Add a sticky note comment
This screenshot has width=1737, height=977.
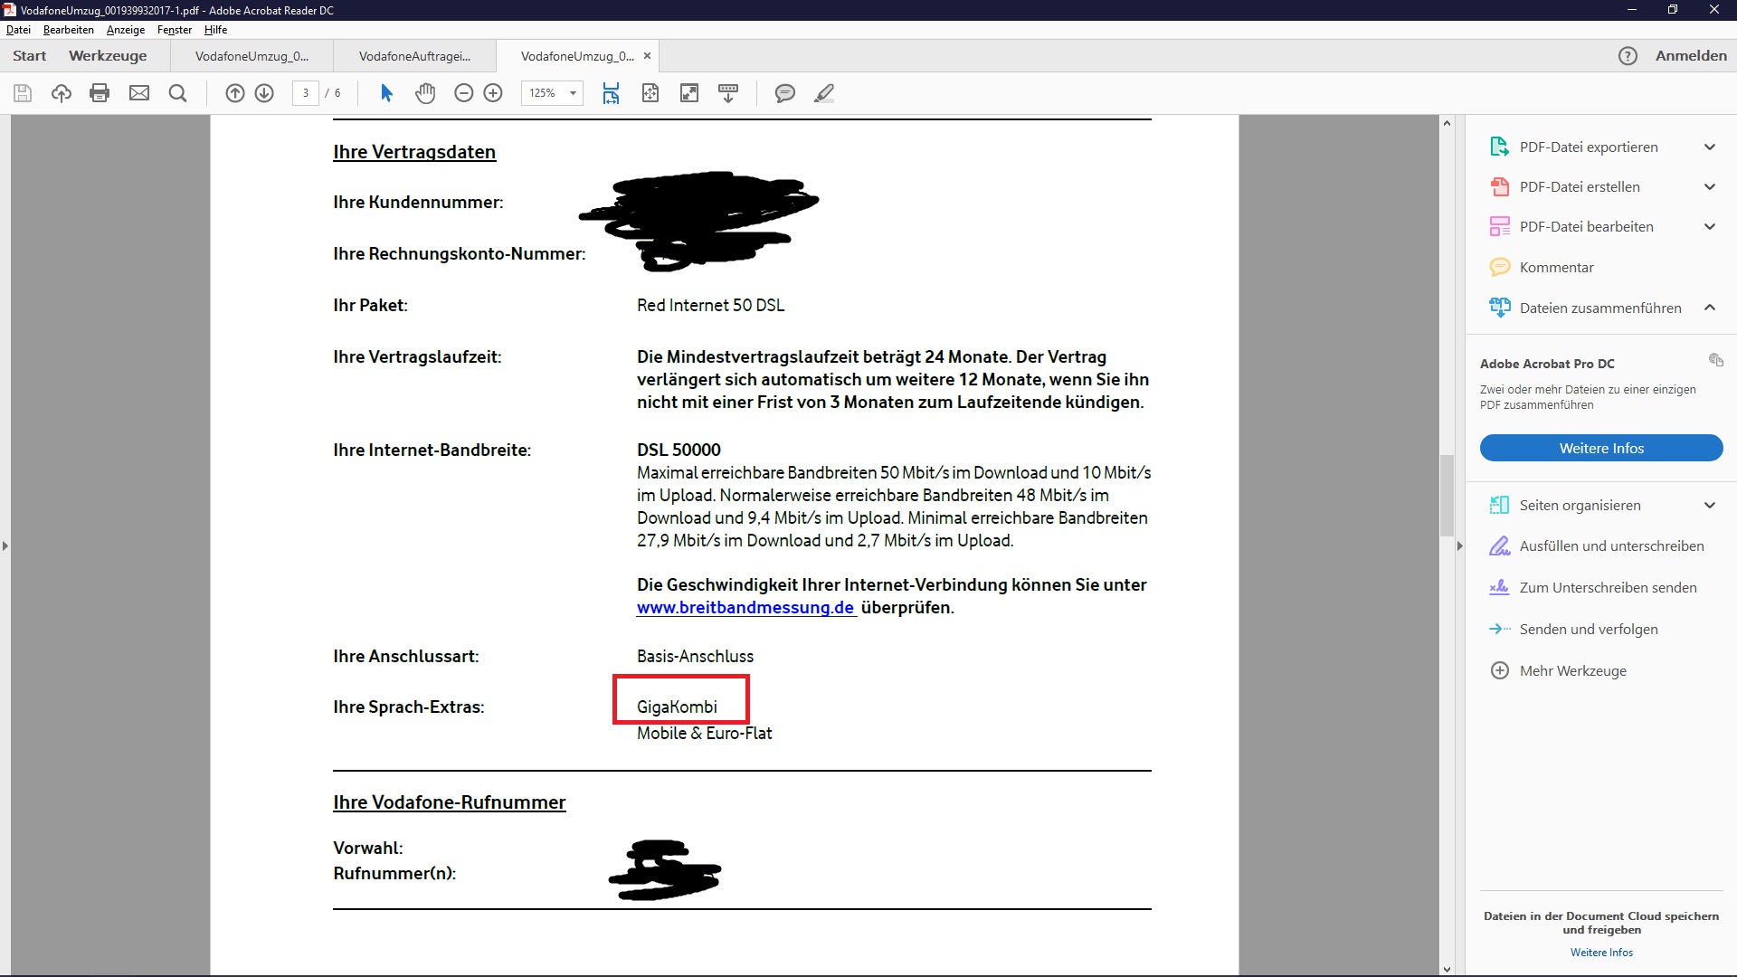tap(784, 93)
